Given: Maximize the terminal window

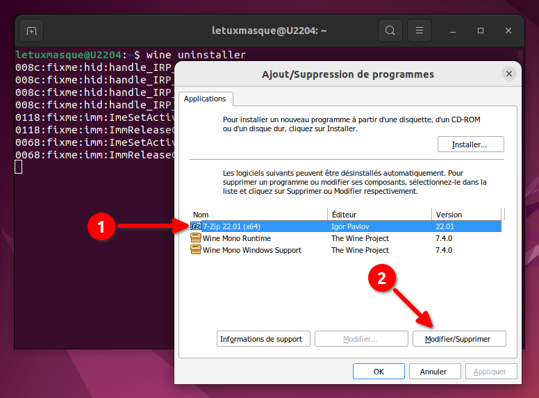Looking at the screenshot, I should point(481,31).
